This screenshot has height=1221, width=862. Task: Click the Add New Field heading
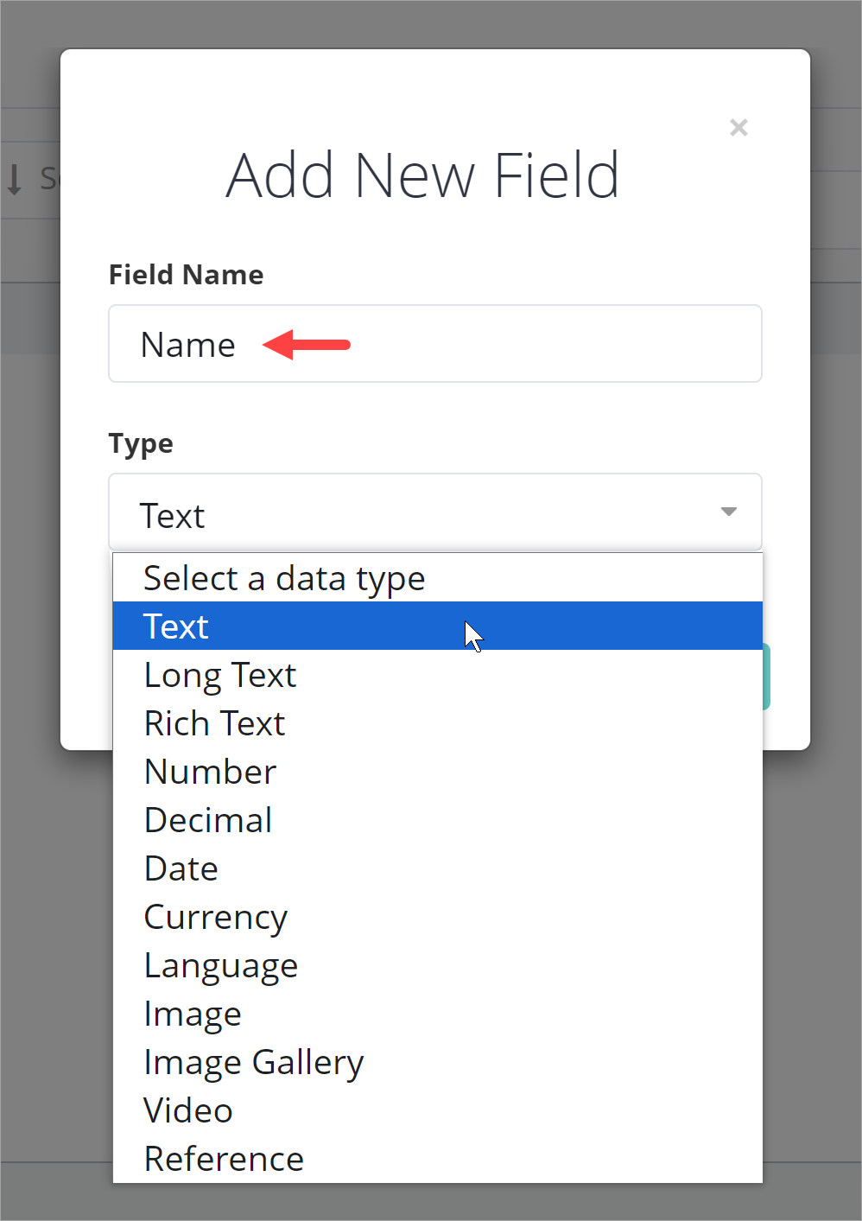422,175
